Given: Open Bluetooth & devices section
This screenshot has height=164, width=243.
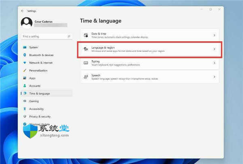Looking at the screenshot, I should click(x=47, y=55).
